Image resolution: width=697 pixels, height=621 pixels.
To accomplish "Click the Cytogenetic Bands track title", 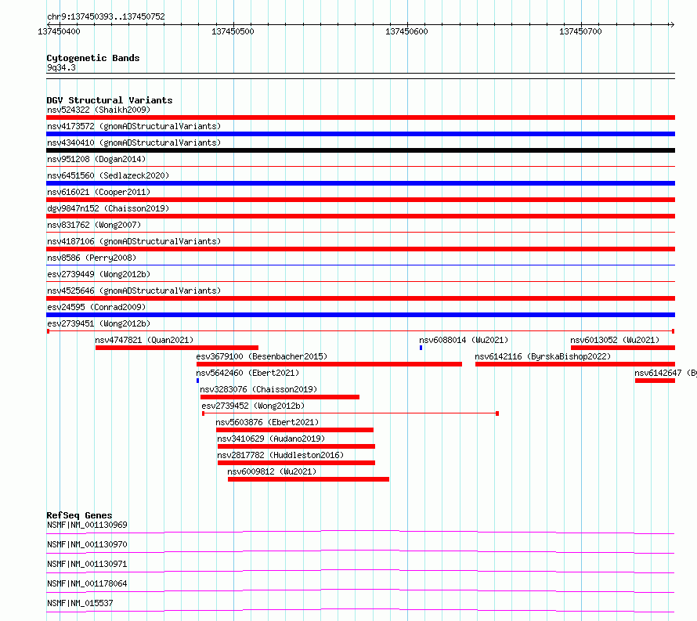I will 93,58.
